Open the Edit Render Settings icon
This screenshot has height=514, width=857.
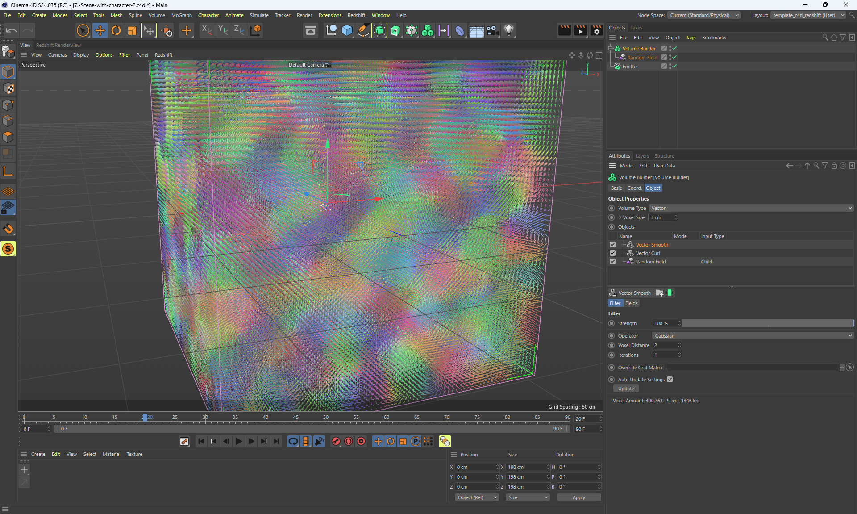pyautogui.click(x=597, y=30)
